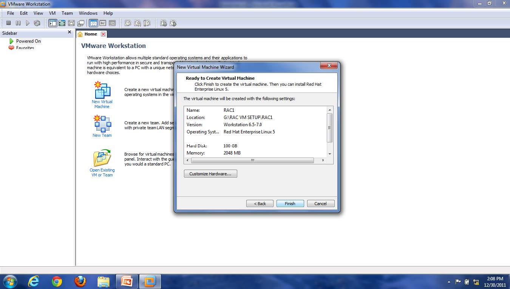The height and width of the screenshot is (289, 510).
Task: Open Internet Explorer from the taskbar
Action: [34, 281]
